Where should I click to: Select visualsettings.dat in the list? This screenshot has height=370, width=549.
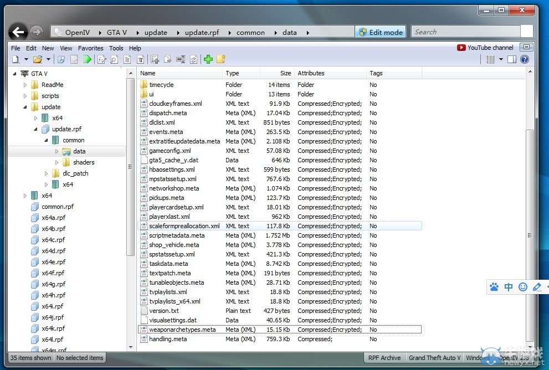point(279,320)
